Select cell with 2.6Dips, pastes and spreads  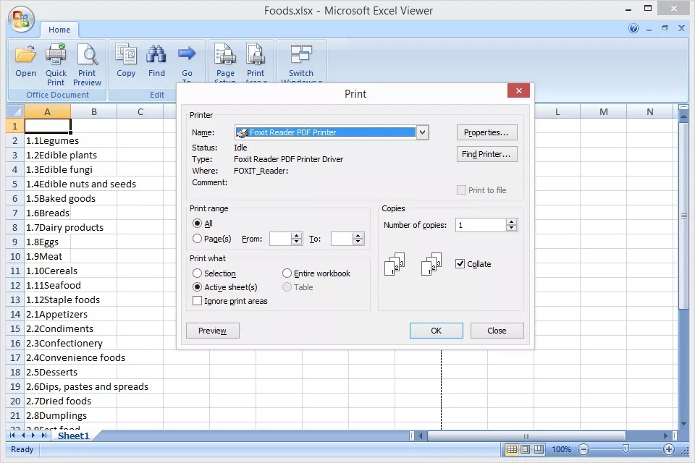pyautogui.click(x=48, y=386)
